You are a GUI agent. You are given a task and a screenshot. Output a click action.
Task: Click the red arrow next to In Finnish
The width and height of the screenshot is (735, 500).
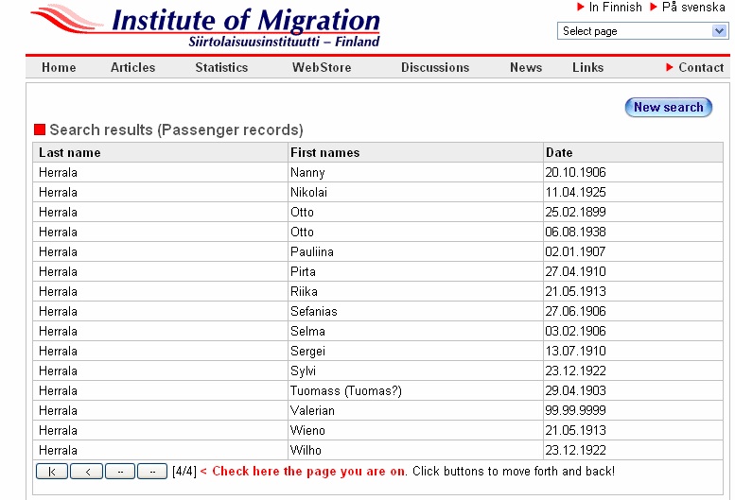581,8
